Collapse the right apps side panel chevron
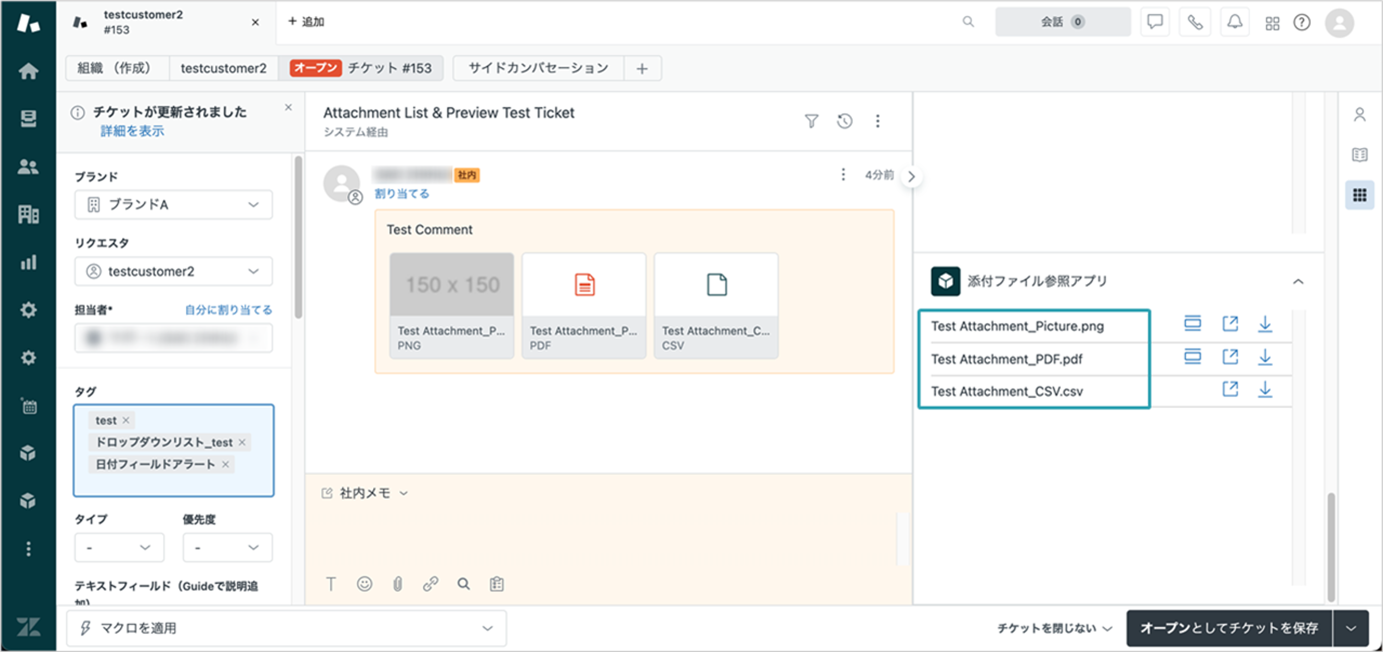The height and width of the screenshot is (652, 1383). [x=911, y=176]
